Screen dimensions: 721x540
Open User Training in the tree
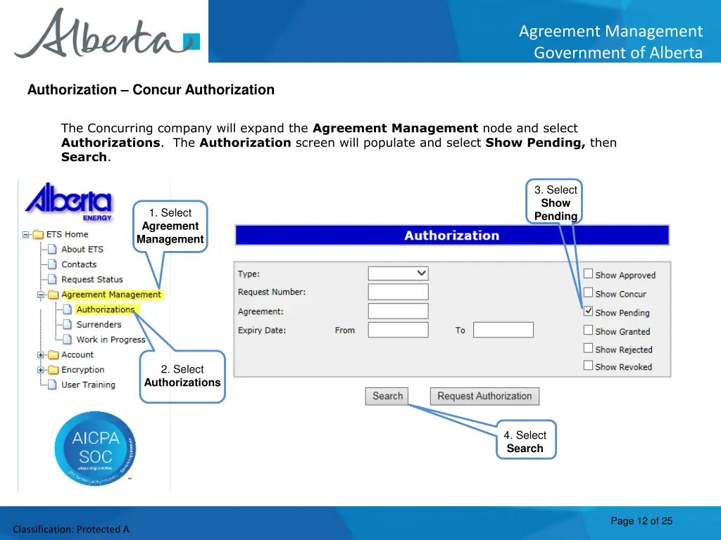[x=88, y=385]
